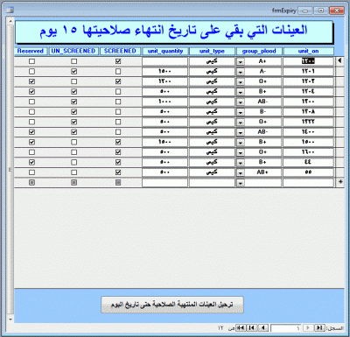Go to last record navigation button

pyautogui.click(x=251, y=328)
